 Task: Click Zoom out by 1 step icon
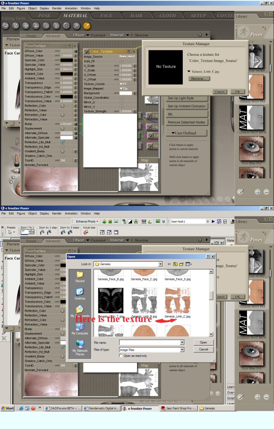click(x=42, y=232)
